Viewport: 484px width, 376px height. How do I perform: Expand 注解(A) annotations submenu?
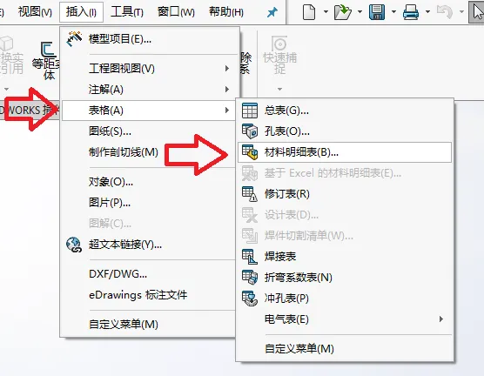[151, 90]
